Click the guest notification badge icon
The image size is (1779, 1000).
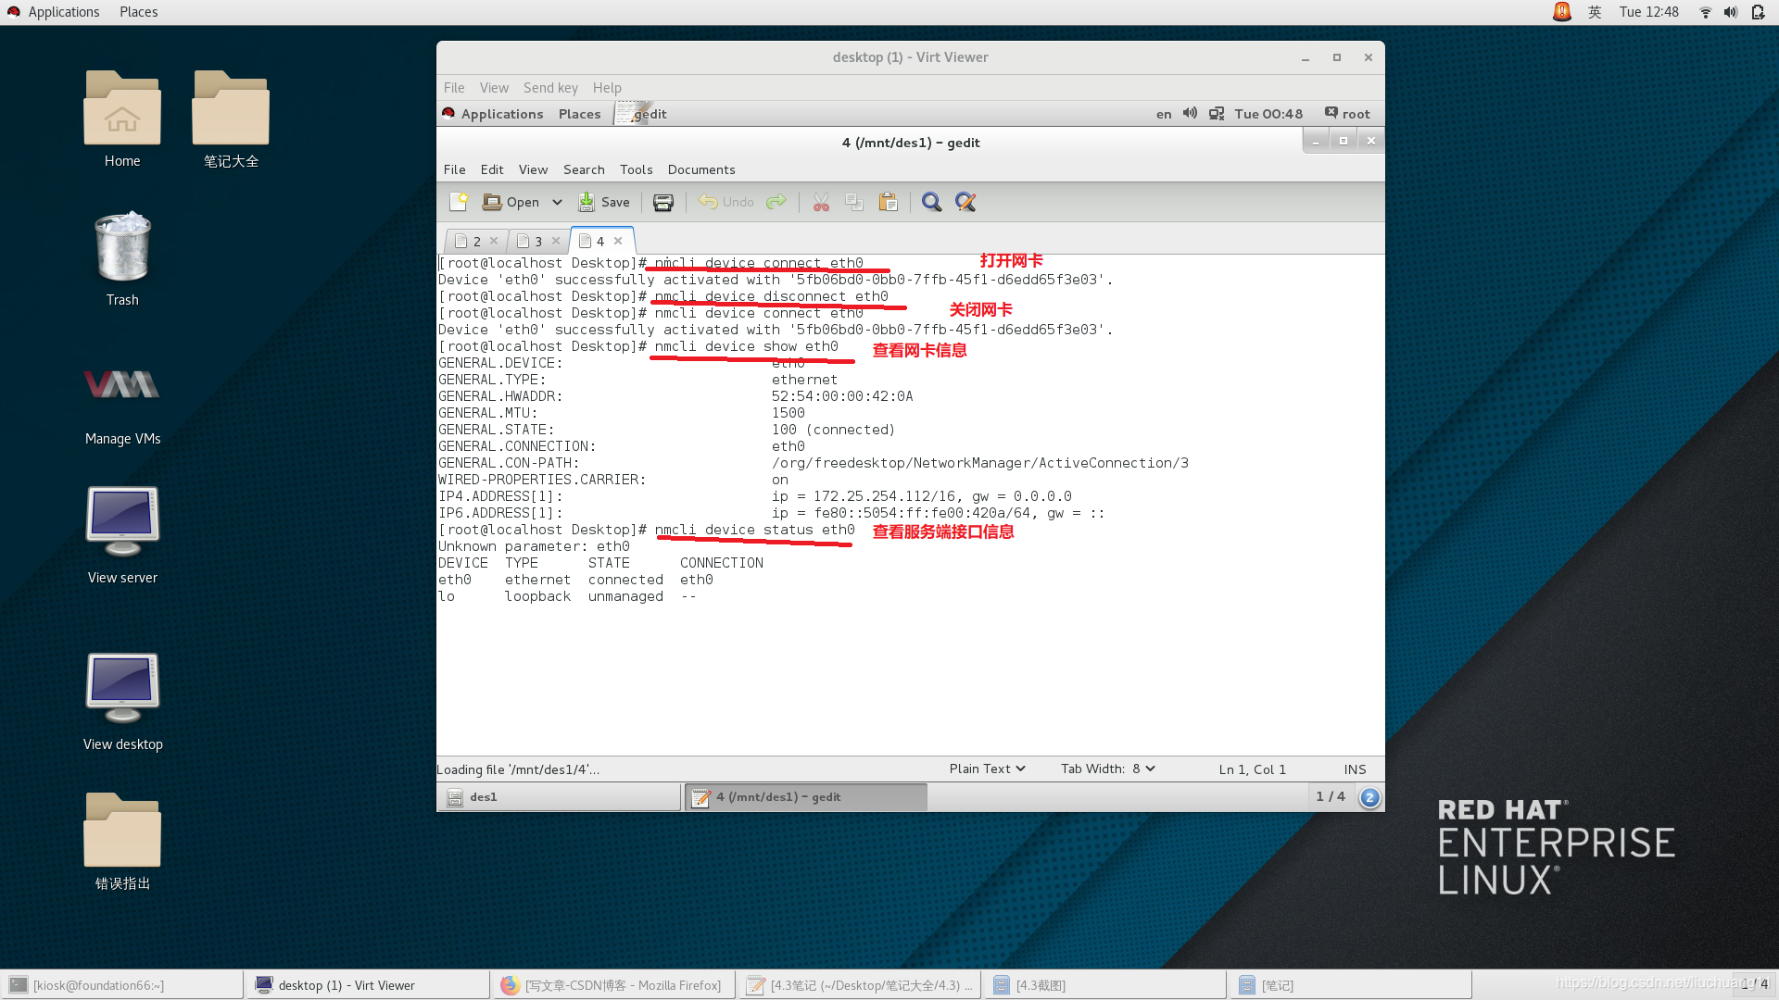[x=1369, y=797]
